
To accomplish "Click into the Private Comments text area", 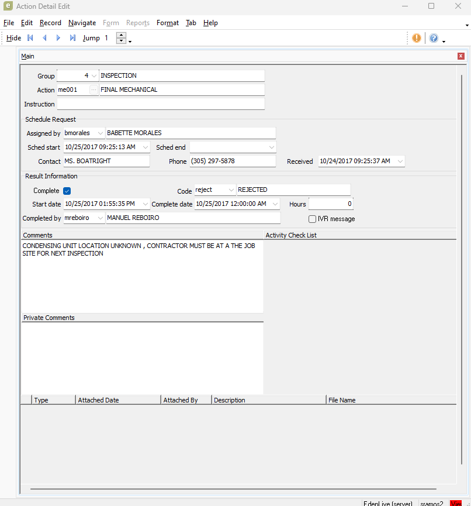I will coord(142,357).
